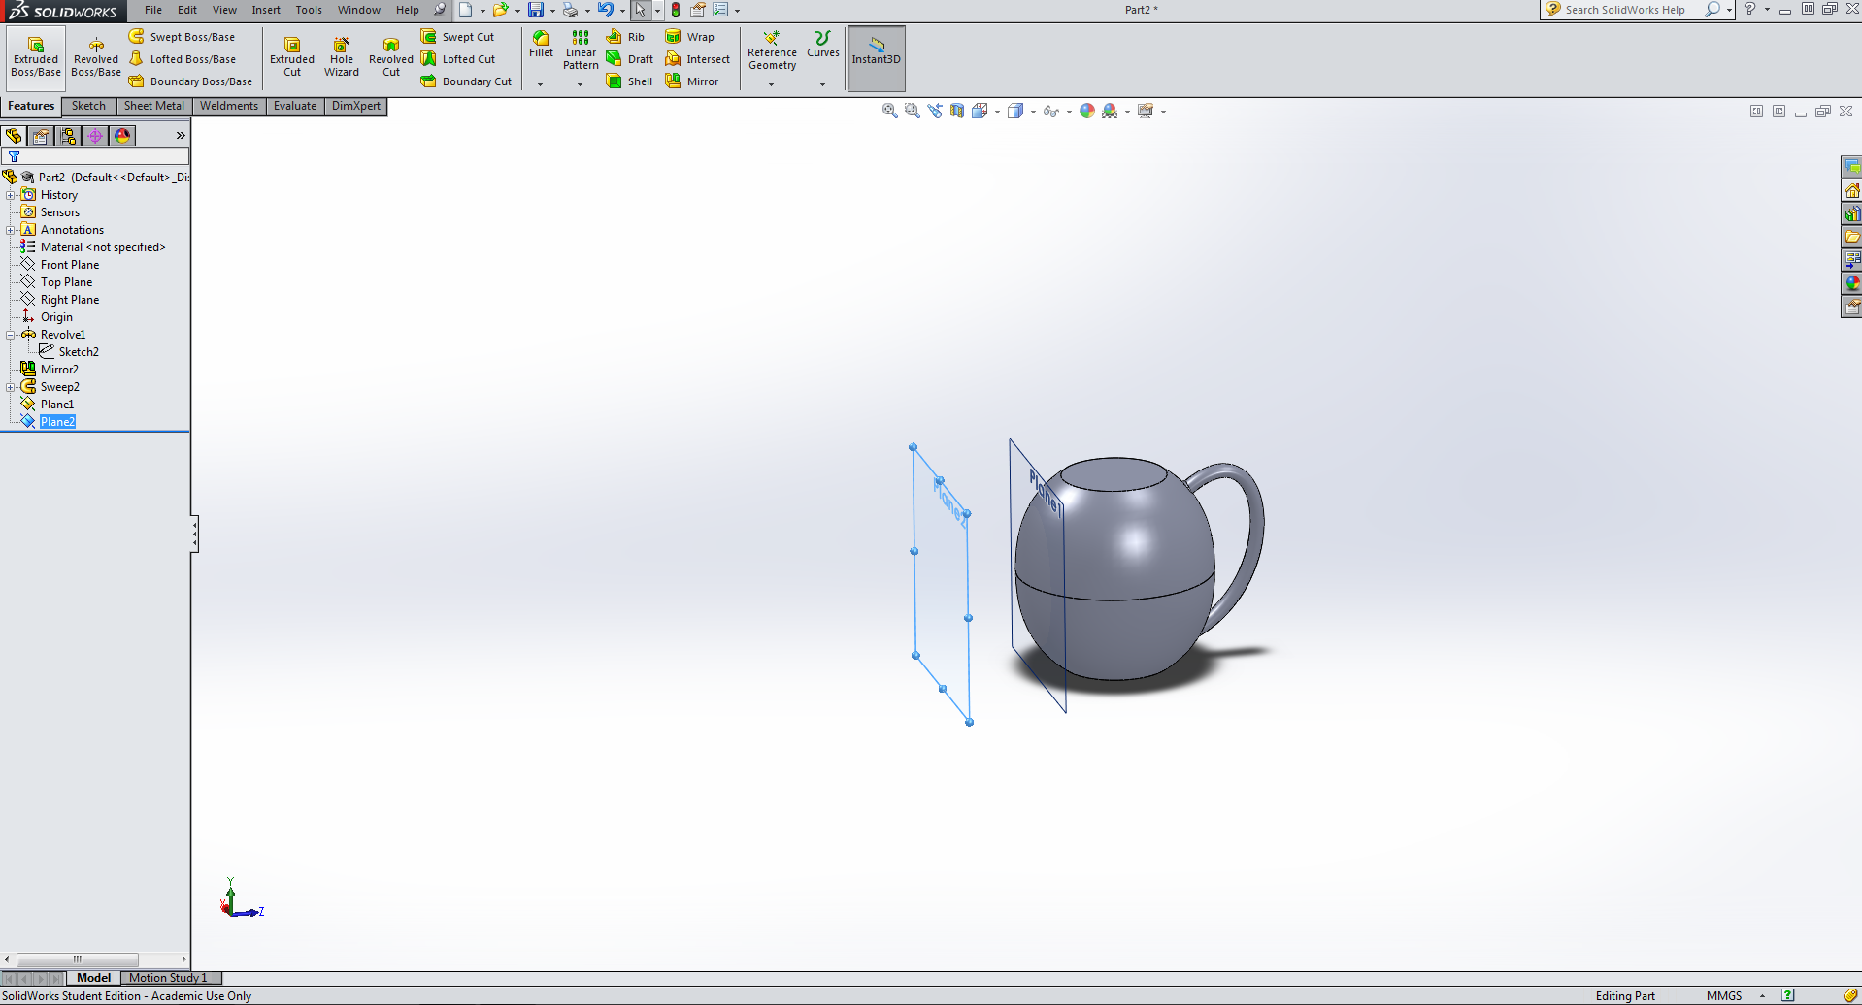
Task: Expand the History tree node
Action: [x=11, y=195]
